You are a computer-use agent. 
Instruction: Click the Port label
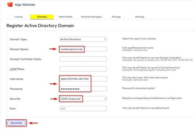(x=13, y=109)
